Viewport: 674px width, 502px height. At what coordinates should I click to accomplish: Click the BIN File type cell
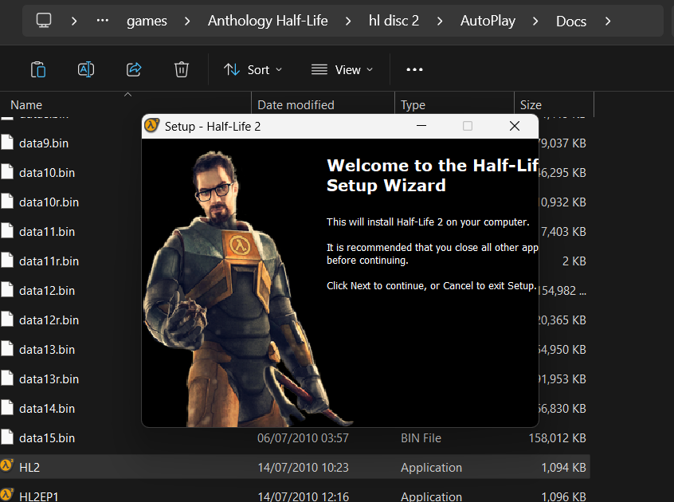click(421, 438)
